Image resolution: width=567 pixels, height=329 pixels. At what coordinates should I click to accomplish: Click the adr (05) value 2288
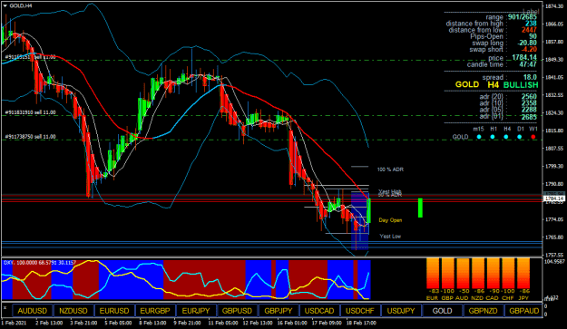[529, 110]
